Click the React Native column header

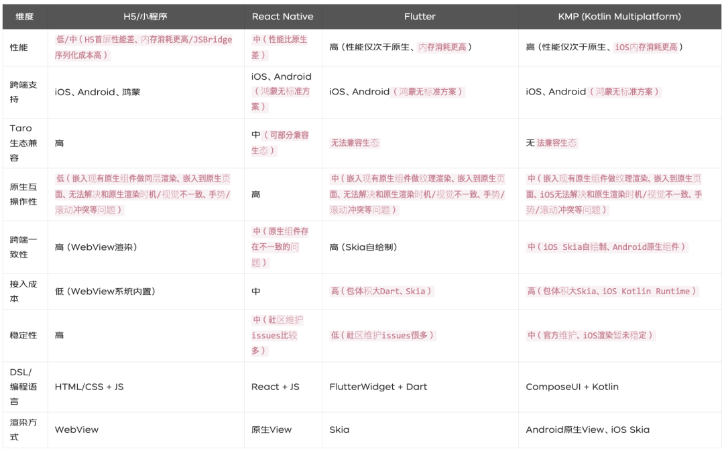[283, 17]
